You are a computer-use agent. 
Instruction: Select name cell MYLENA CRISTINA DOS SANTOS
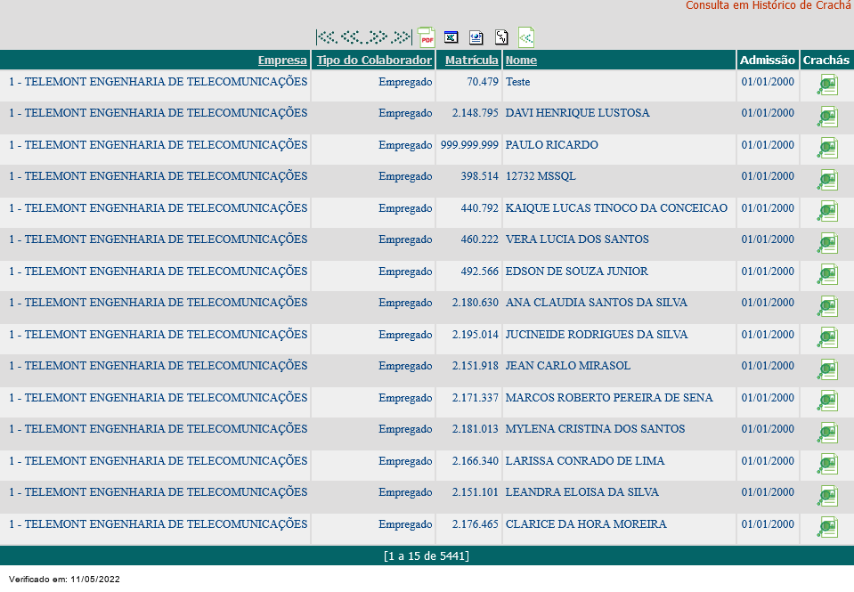point(595,428)
